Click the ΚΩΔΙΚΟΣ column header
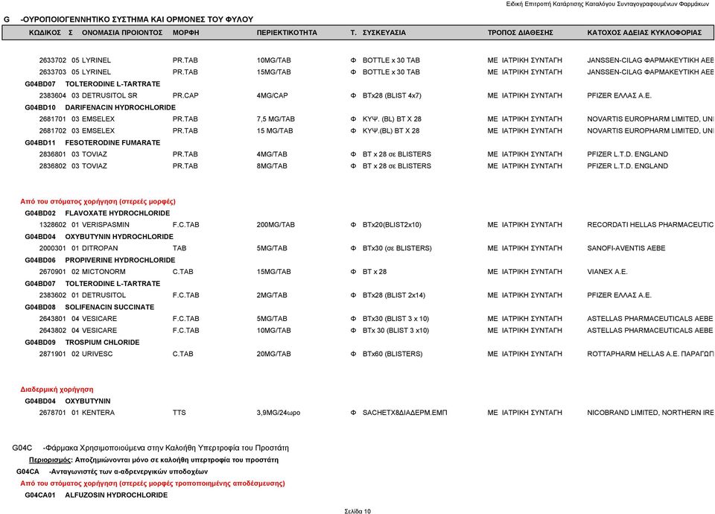The image size is (715, 514). coord(45,33)
